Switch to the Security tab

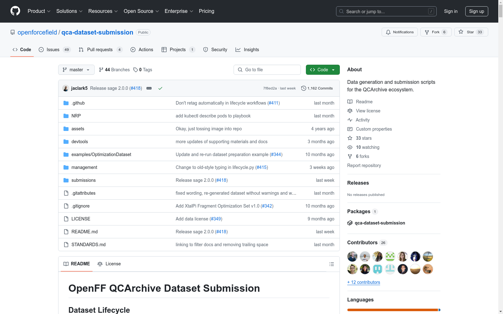point(215,50)
